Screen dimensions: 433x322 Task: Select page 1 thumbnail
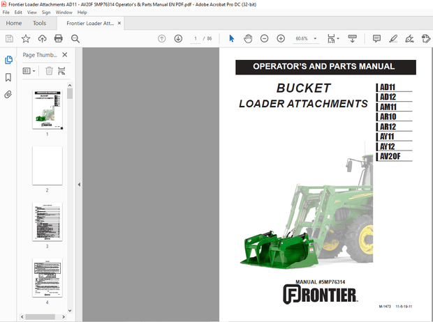pyautogui.click(x=47, y=109)
